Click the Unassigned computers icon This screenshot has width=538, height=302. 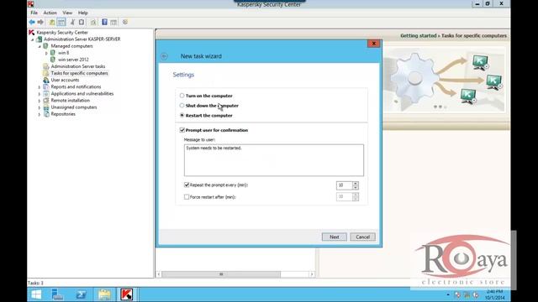coord(45,107)
